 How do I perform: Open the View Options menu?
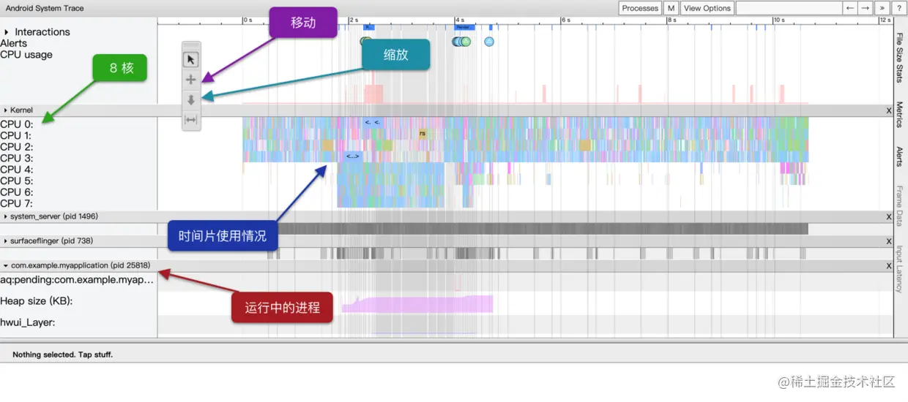[x=707, y=8]
